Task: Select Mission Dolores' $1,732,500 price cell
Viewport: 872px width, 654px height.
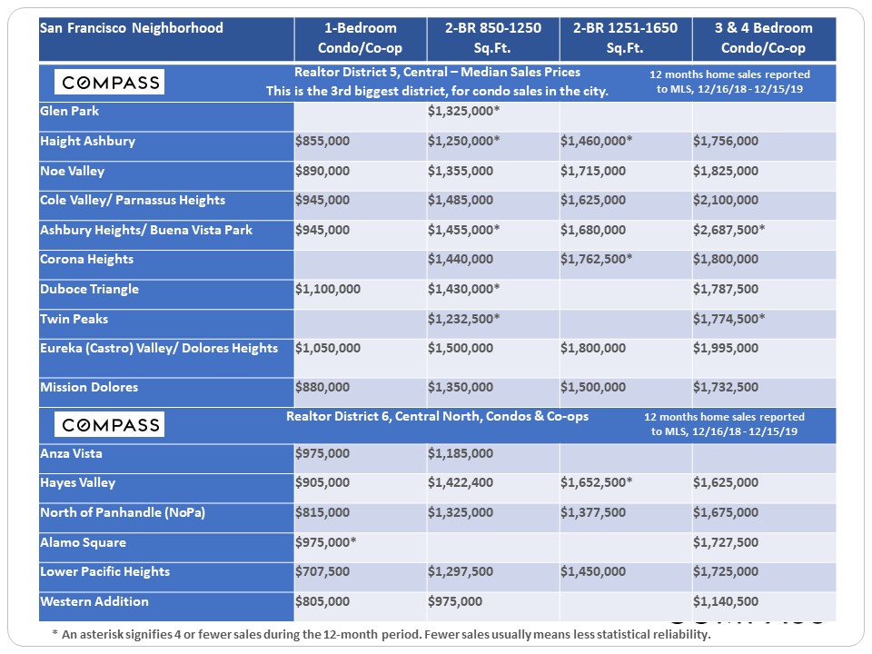Action: (726, 387)
